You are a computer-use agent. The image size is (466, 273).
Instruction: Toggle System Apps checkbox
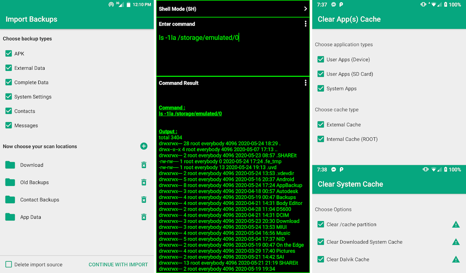click(x=320, y=88)
